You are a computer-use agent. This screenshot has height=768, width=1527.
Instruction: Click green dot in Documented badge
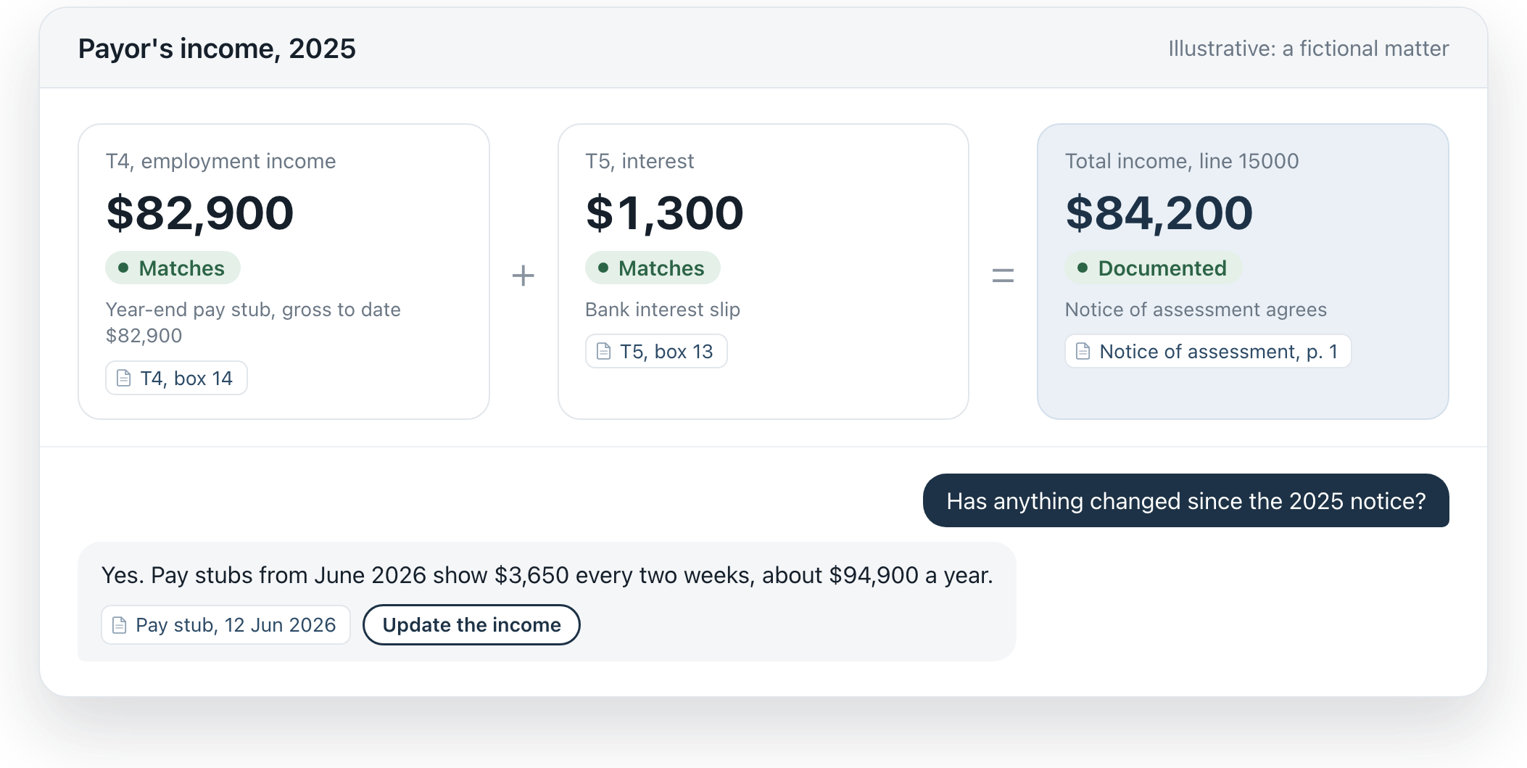[1083, 268]
